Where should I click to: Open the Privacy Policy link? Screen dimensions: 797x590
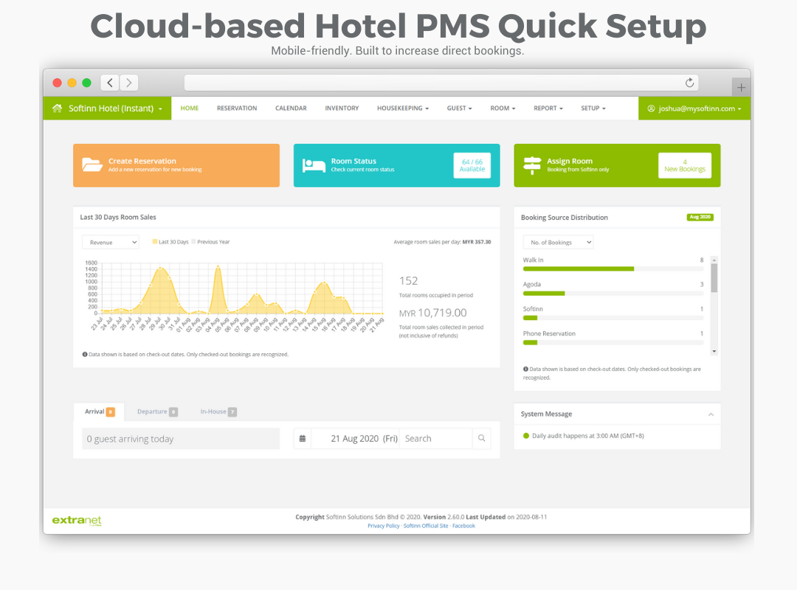(x=383, y=526)
